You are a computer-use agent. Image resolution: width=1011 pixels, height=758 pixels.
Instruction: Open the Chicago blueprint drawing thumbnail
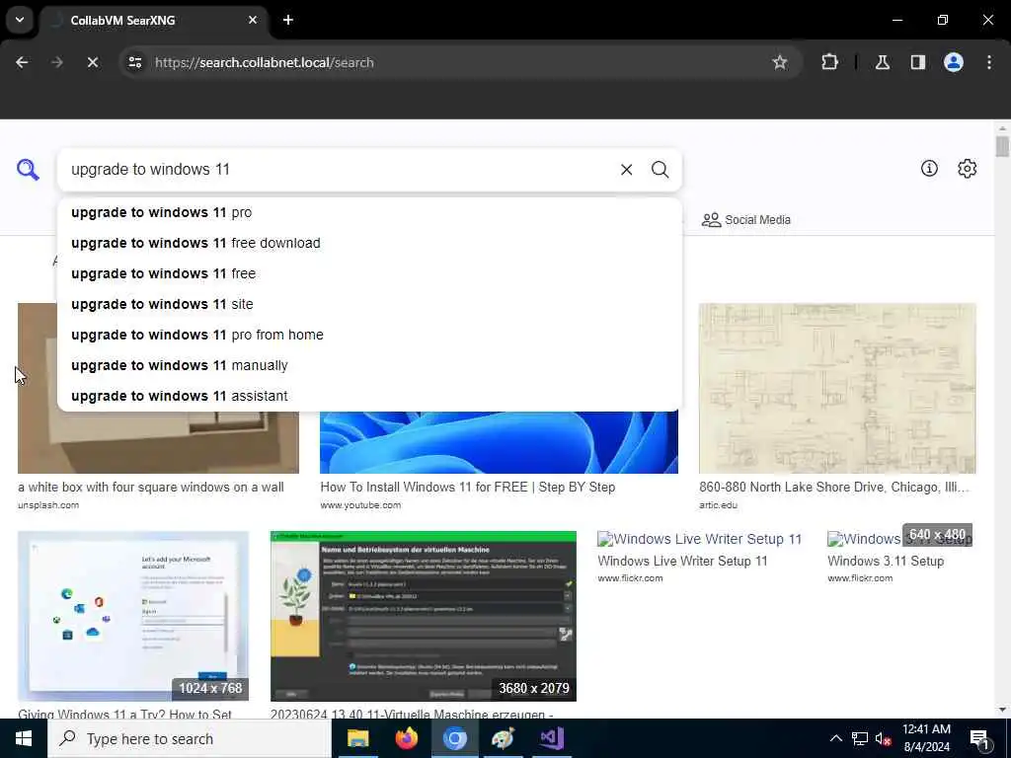(837, 388)
